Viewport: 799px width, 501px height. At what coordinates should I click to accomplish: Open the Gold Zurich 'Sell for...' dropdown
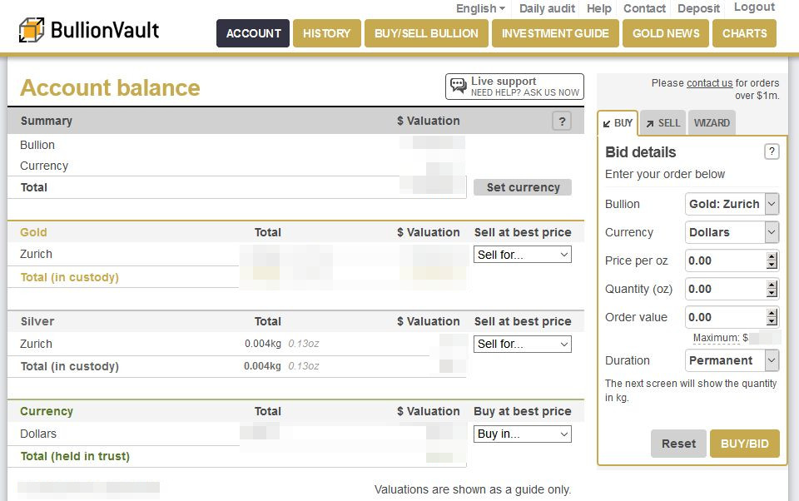[x=523, y=255]
